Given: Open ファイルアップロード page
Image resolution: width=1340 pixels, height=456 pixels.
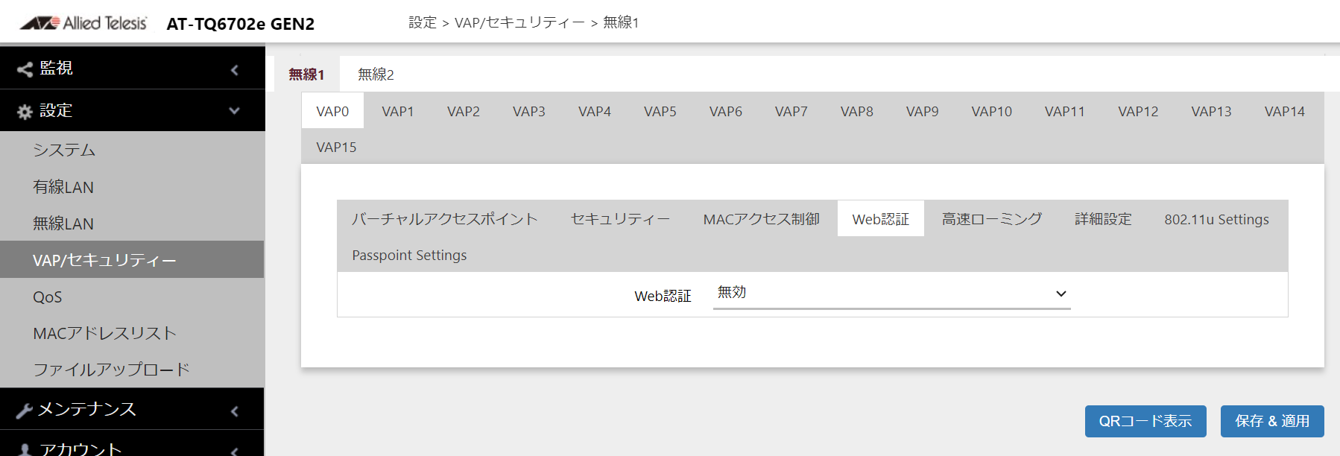Looking at the screenshot, I should coord(133,370).
